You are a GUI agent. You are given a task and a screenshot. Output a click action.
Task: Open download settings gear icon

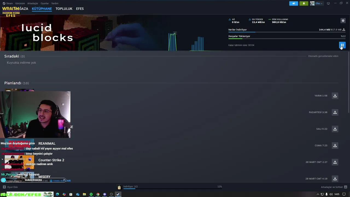pyautogui.click(x=343, y=21)
